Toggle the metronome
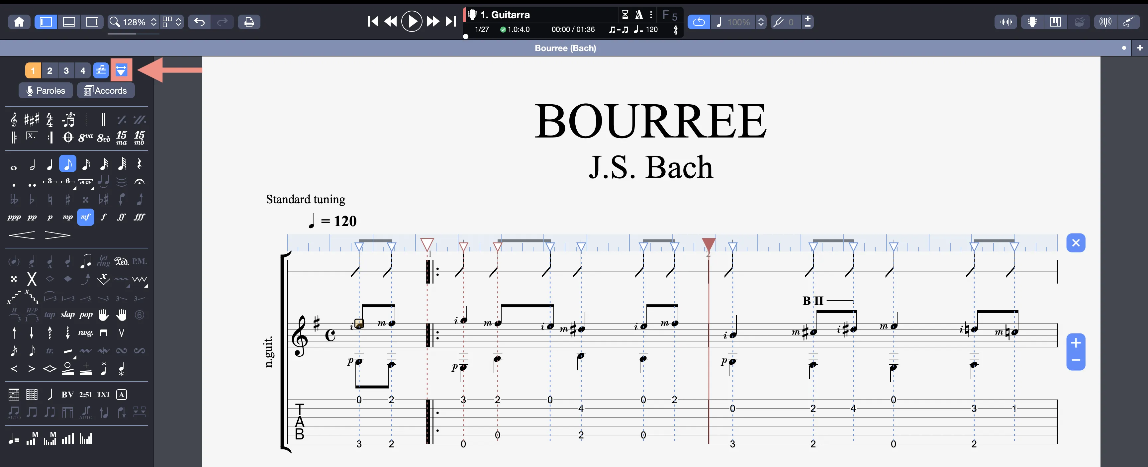Viewport: 1148px width, 467px height. [x=639, y=15]
